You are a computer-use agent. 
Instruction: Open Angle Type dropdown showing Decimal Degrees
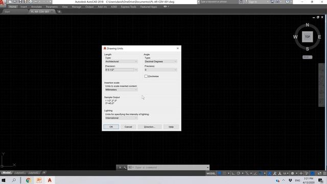coord(160,61)
